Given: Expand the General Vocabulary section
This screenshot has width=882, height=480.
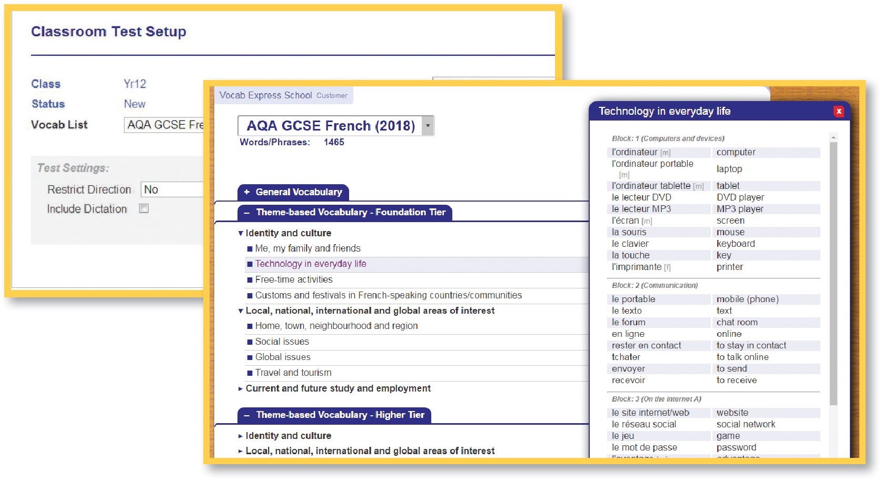Looking at the screenshot, I should (293, 192).
